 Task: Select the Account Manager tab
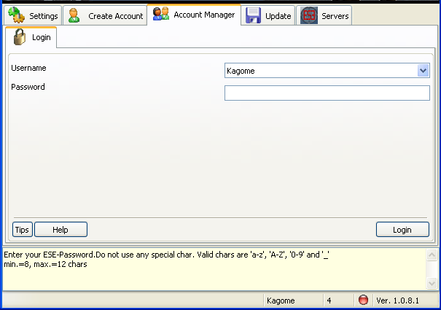pyautogui.click(x=194, y=15)
